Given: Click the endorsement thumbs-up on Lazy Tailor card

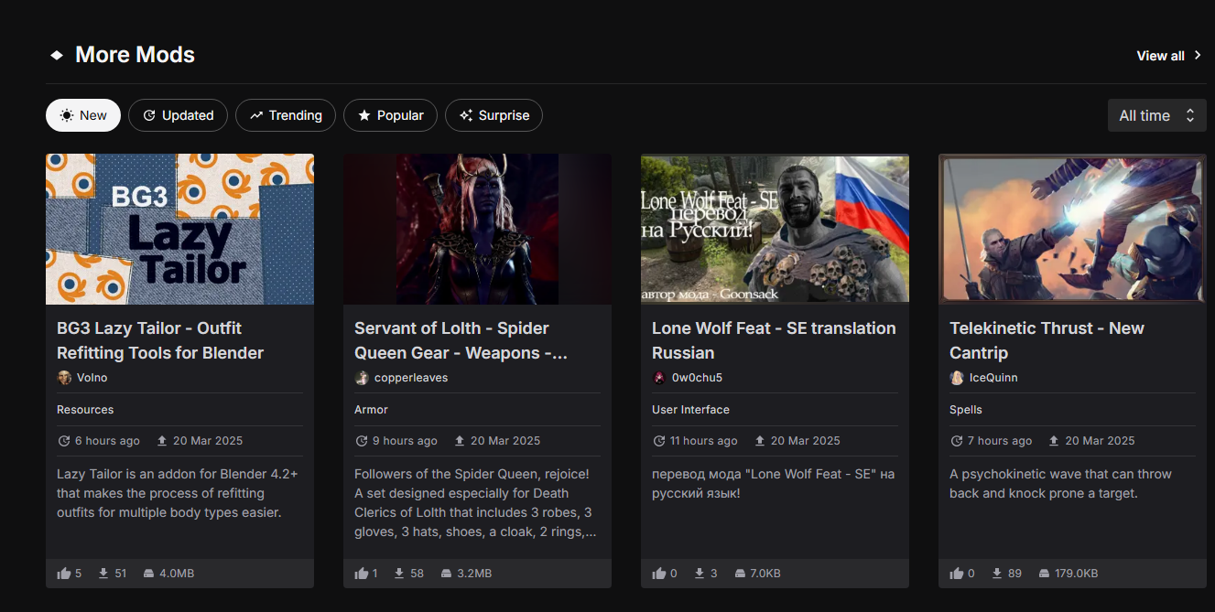Looking at the screenshot, I should point(64,574).
